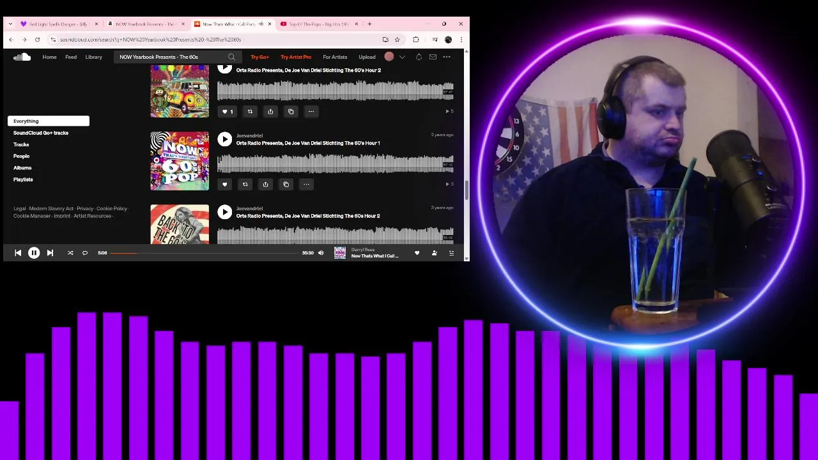
Task: Click the Try Go+ link
Action: click(x=260, y=57)
